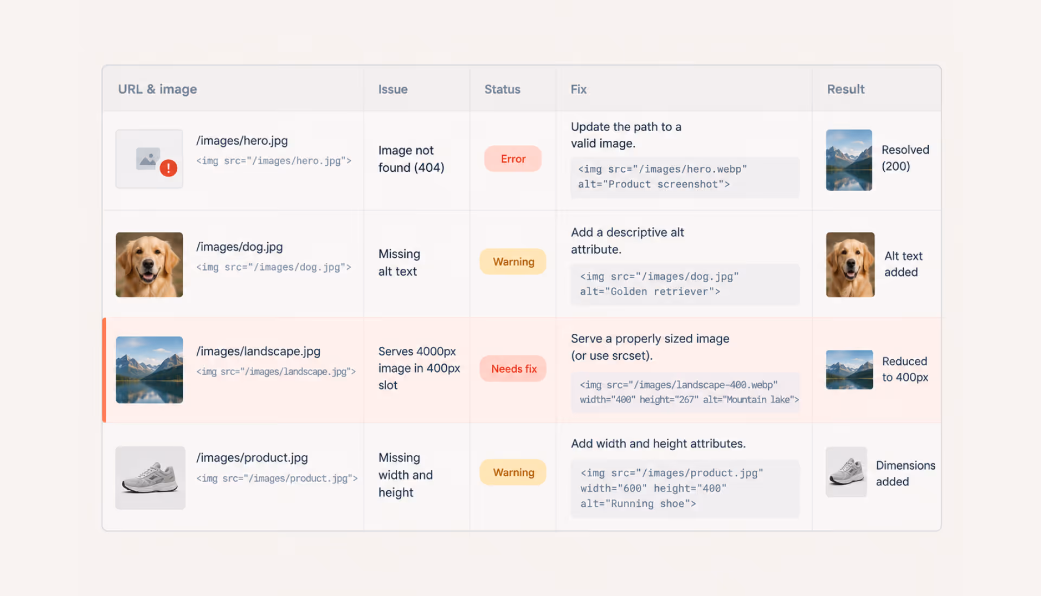
Task: Click the Golden retriever alt fix code block
Action: (685, 284)
